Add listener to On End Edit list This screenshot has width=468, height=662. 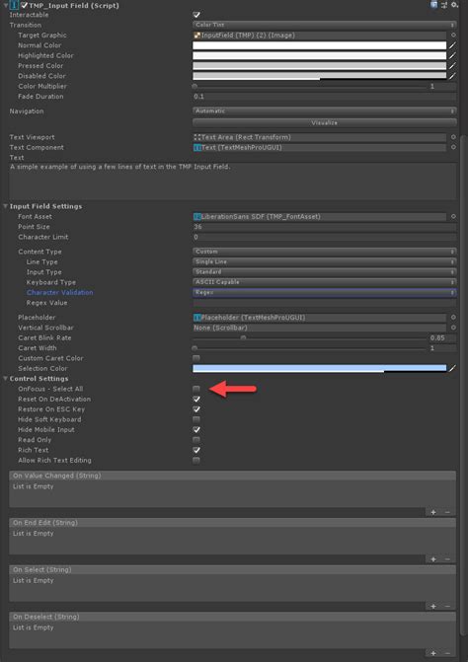coord(433,559)
